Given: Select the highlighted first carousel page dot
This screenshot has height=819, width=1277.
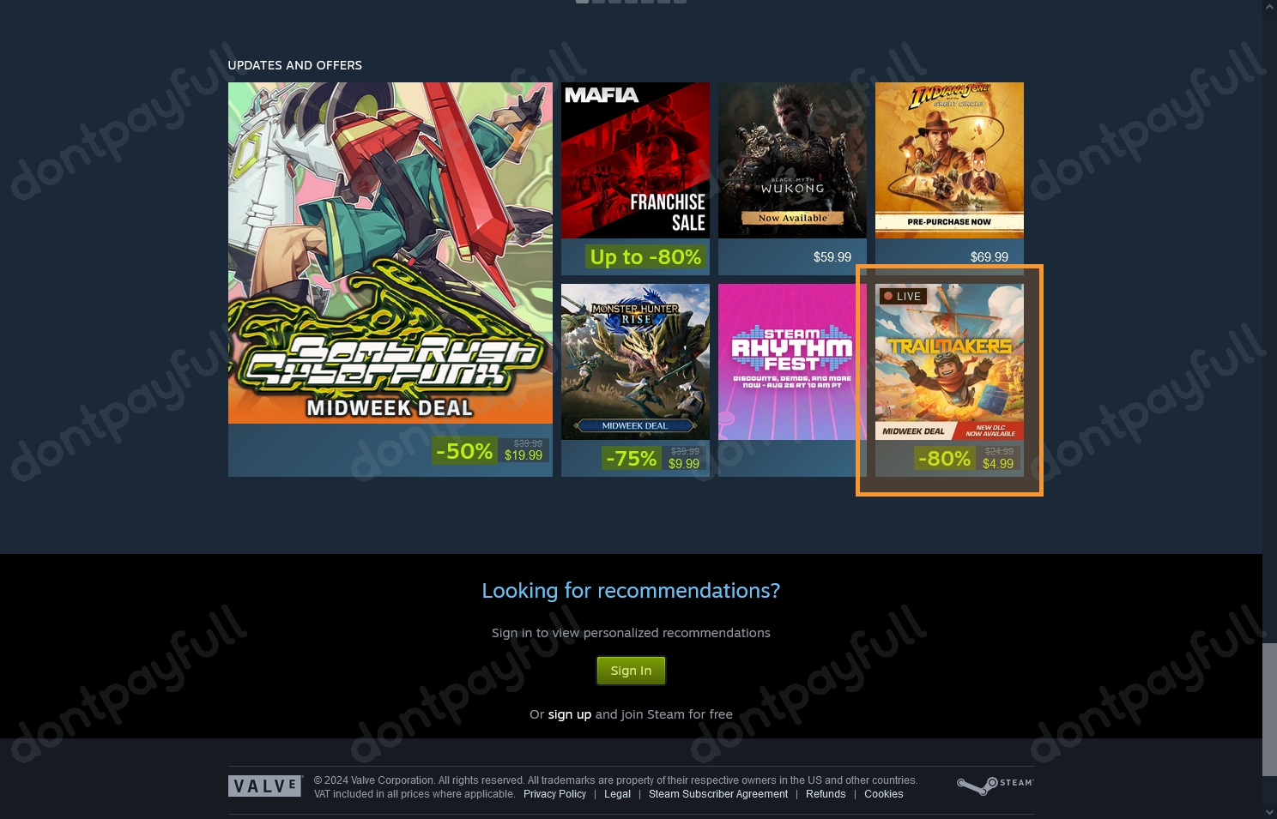Looking at the screenshot, I should [x=582, y=1].
